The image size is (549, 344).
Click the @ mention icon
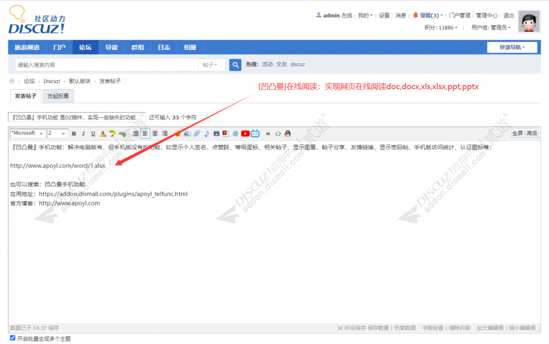click(235, 134)
